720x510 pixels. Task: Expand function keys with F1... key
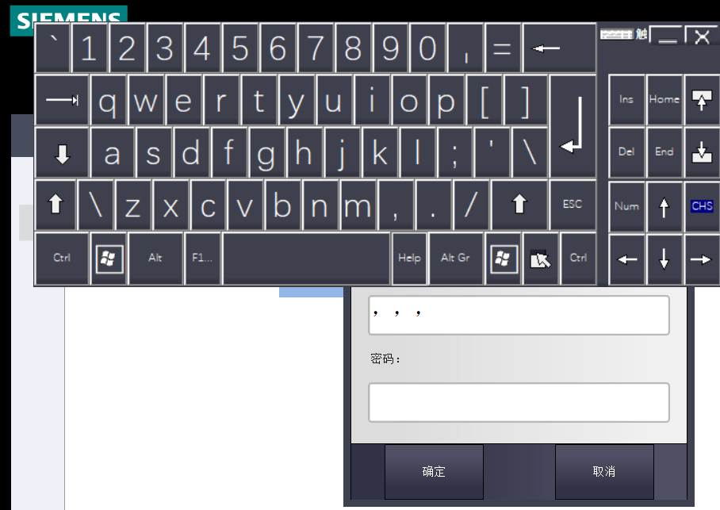pyautogui.click(x=202, y=259)
